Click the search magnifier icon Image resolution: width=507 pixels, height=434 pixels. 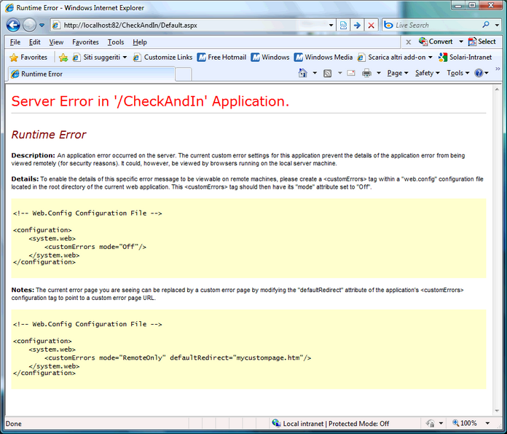click(x=486, y=25)
